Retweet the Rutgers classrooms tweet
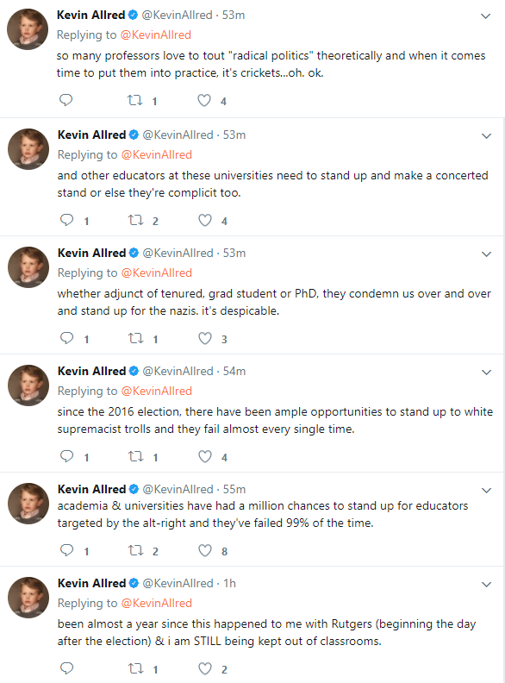The image size is (505, 683). coord(136,668)
